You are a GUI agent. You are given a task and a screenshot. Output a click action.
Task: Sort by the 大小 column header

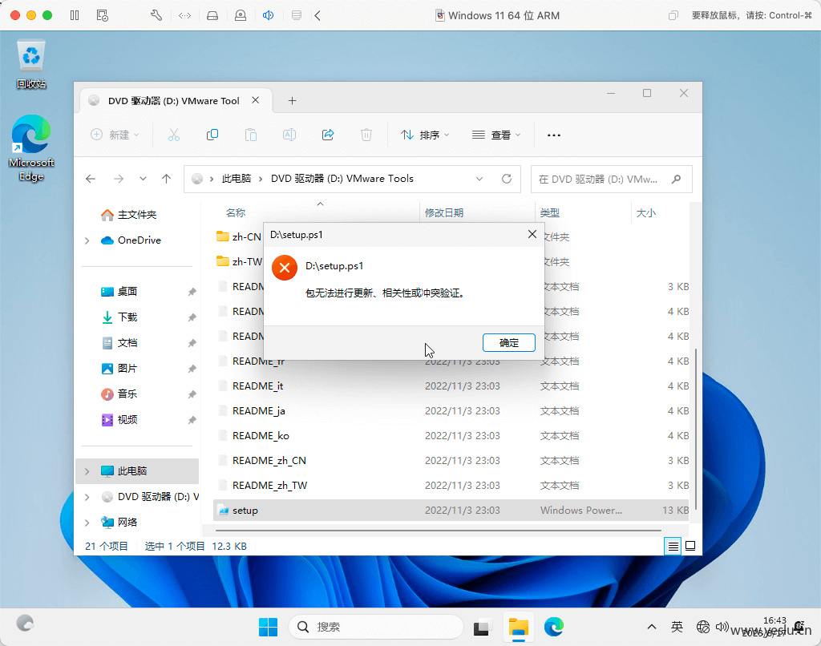(x=645, y=213)
